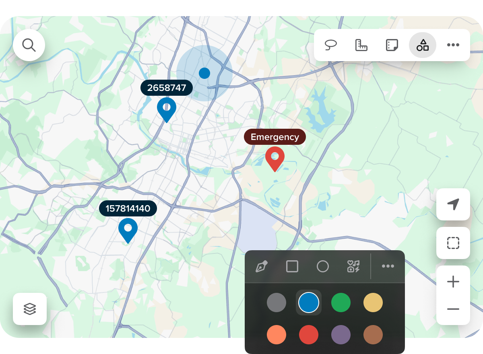The width and height of the screenshot is (483, 354).
Task: Select the circle shape tool
Action: point(323,266)
